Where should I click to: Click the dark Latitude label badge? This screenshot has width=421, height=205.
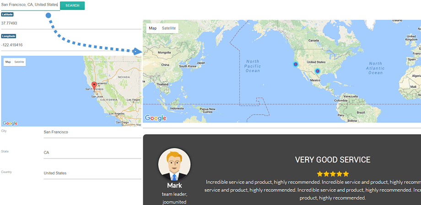point(7,15)
